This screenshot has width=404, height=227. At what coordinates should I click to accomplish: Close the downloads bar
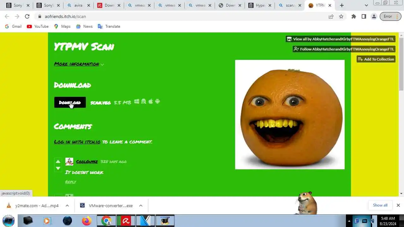(x=398, y=205)
